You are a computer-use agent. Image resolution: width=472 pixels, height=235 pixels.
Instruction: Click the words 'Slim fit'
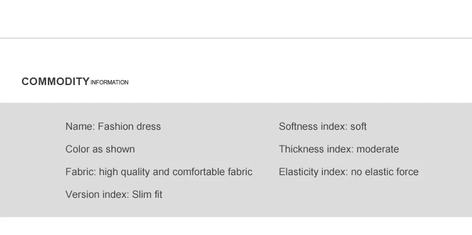[x=147, y=195]
